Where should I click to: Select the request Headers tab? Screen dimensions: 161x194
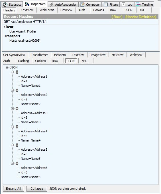(x=9, y=10)
